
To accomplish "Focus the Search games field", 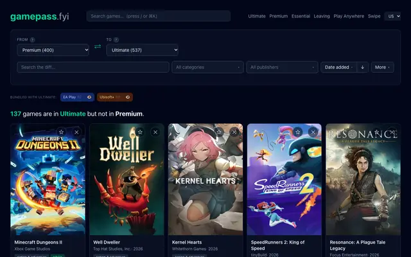I will [159, 16].
